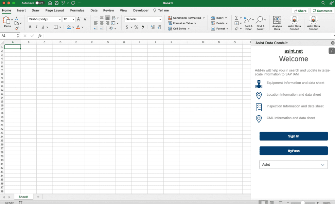
Task: Click the Undo arrow icon
Action: 63,3
